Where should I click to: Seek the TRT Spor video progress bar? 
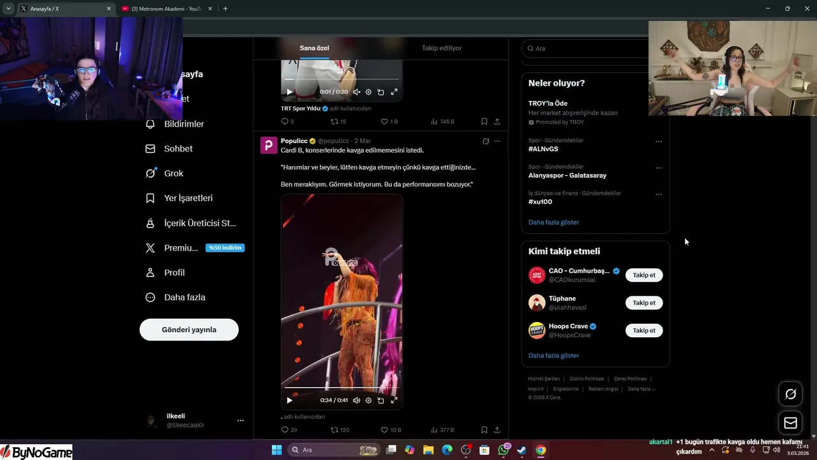(x=341, y=79)
